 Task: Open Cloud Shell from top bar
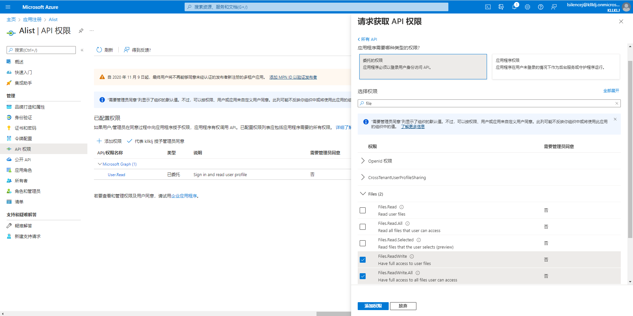(x=488, y=7)
